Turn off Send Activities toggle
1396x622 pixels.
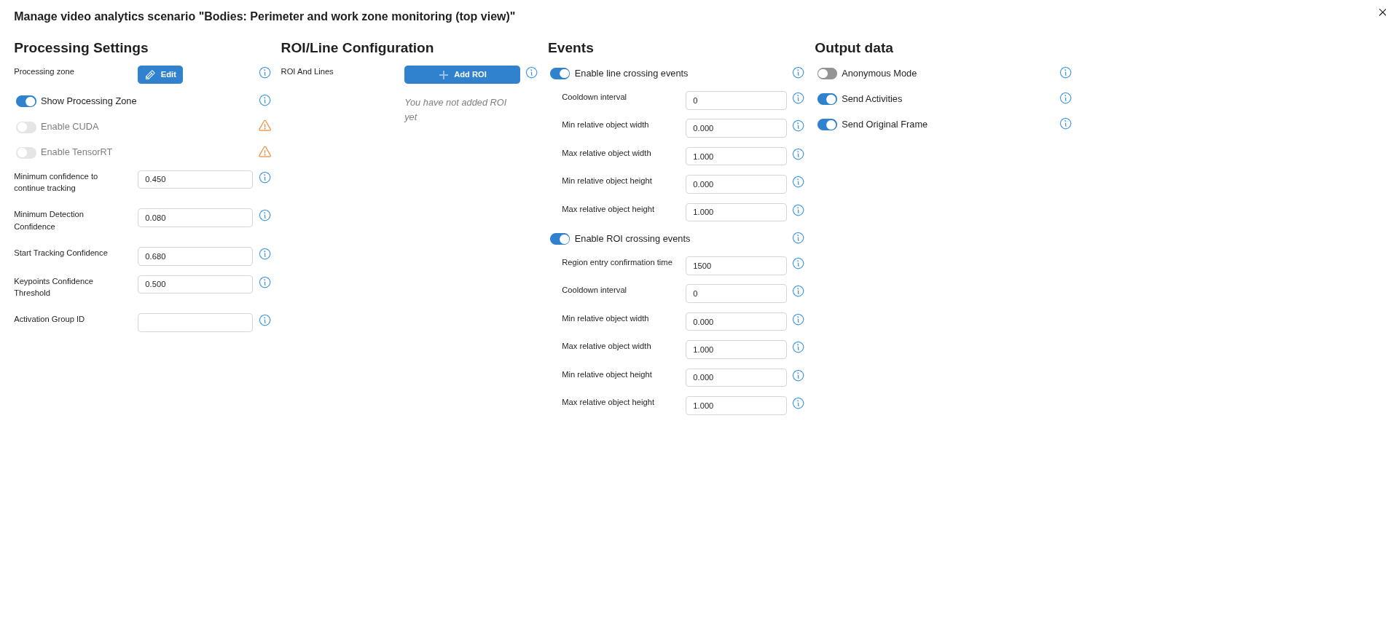tap(827, 99)
